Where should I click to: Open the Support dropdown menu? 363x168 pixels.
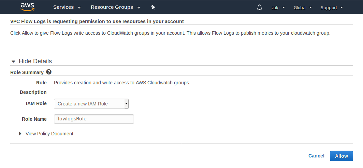pos(332,7)
